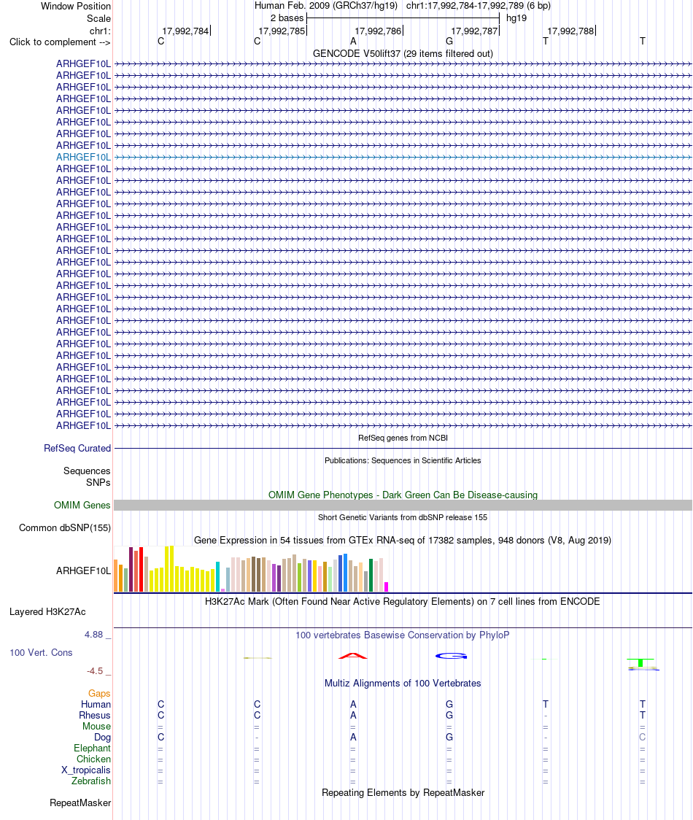Image resolution: width=693 pixels, height=820 pixels.
Task: Click the X_tropicalis alignment row label
Action: coord(86,770)
